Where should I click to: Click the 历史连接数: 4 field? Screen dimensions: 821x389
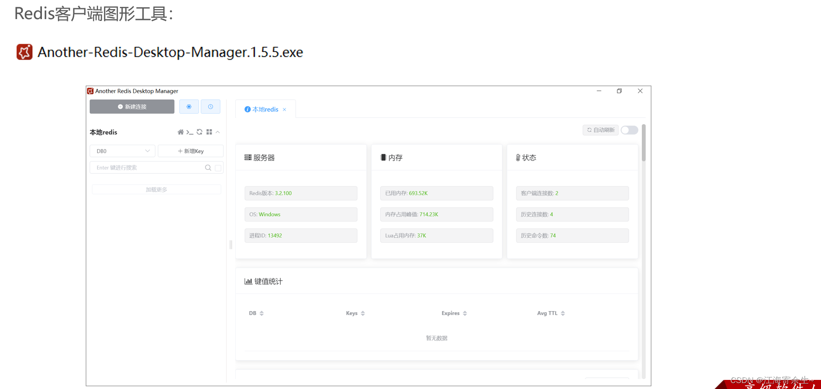[573, 214]
